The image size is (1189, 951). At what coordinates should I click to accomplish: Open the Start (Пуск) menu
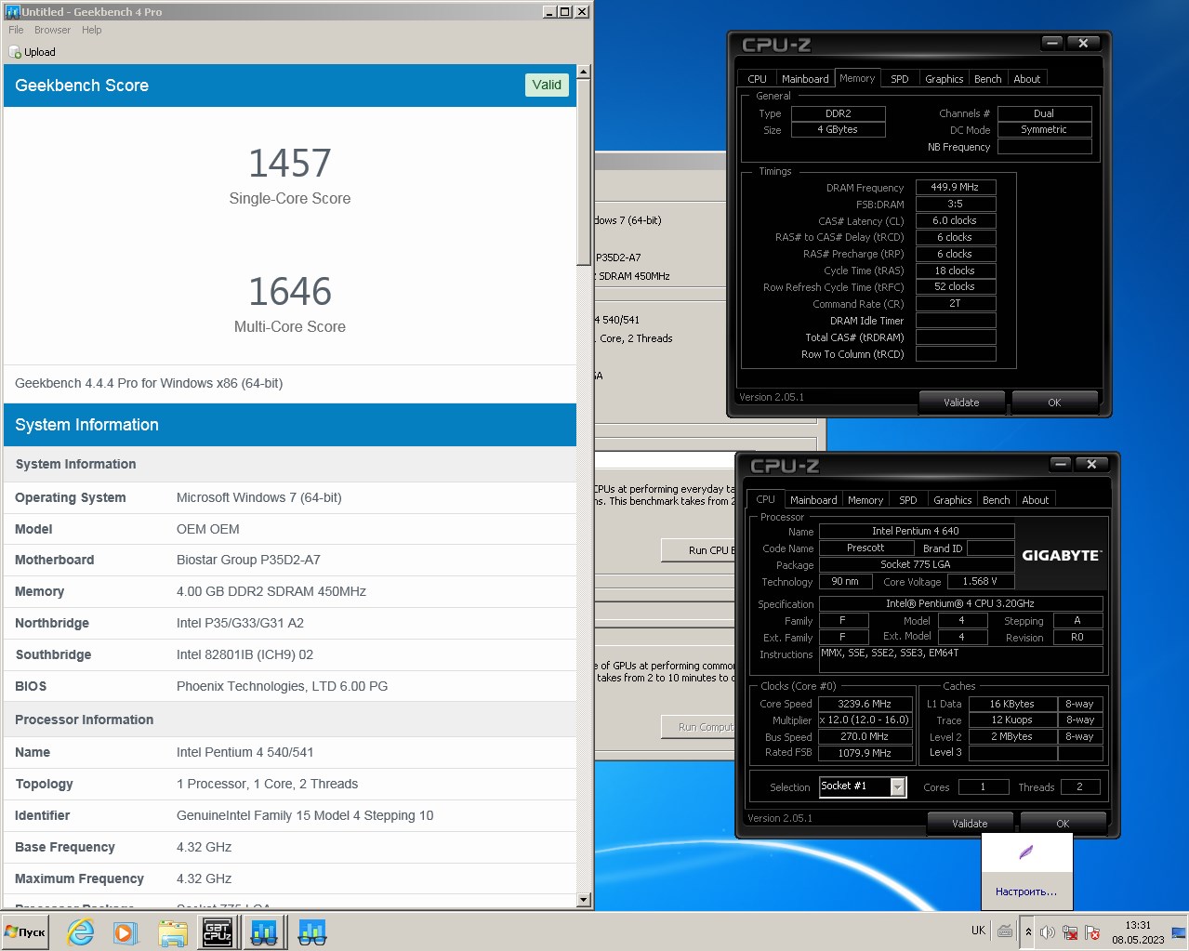point(25,931)
